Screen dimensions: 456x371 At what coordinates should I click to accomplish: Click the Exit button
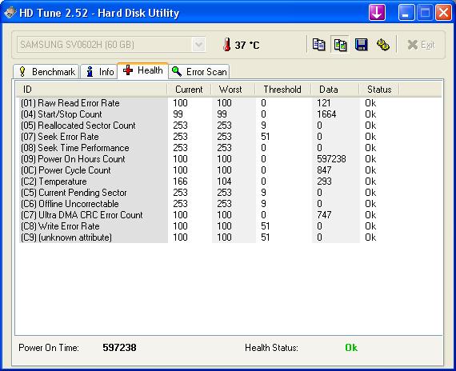pos(421,45)
